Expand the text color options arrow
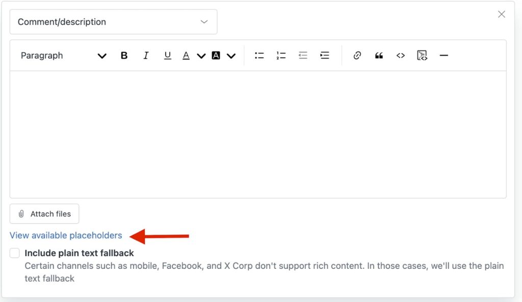Image resolution: width=522 pixels, height=302 pixels. coord(201,56)
